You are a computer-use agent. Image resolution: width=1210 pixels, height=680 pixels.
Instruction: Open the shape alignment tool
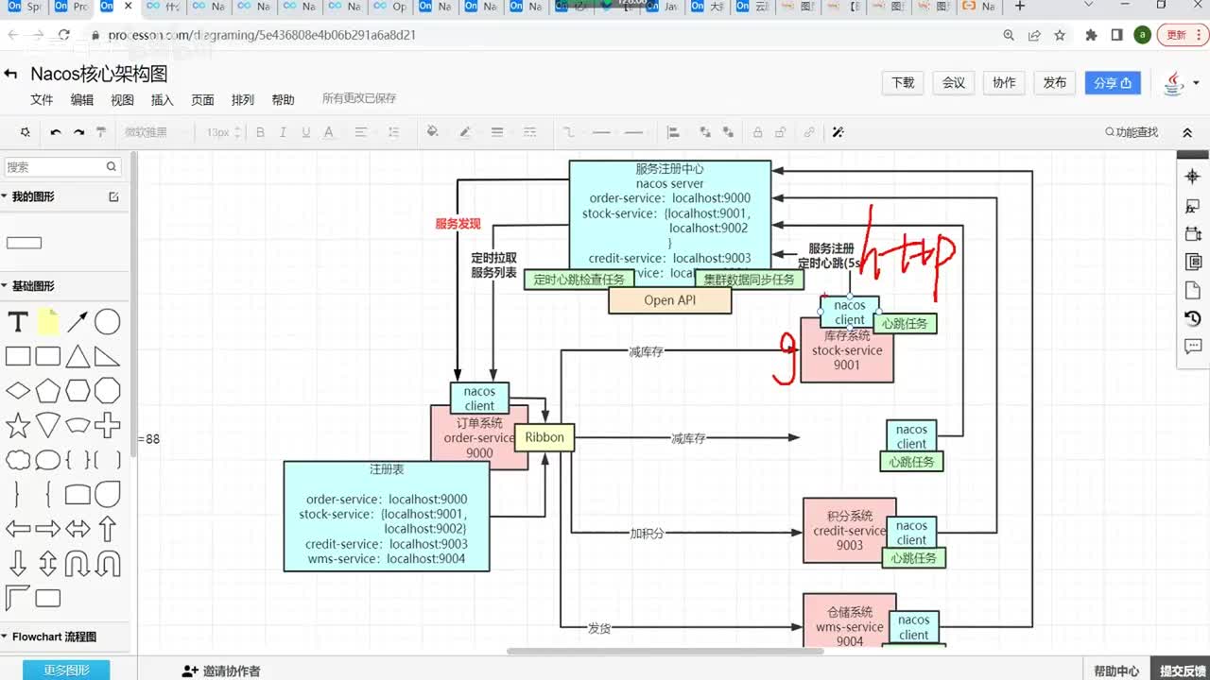[x=673, y=132]
